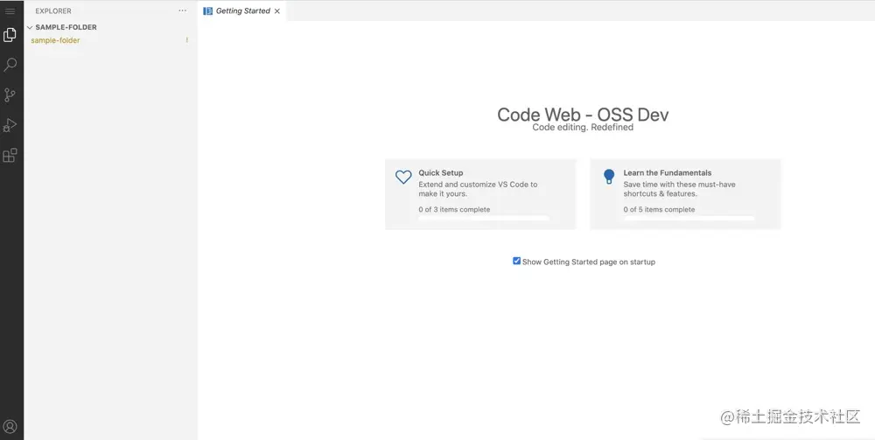
Task: Open the Learn the Fundamentals card
Action: click(685, 194)
